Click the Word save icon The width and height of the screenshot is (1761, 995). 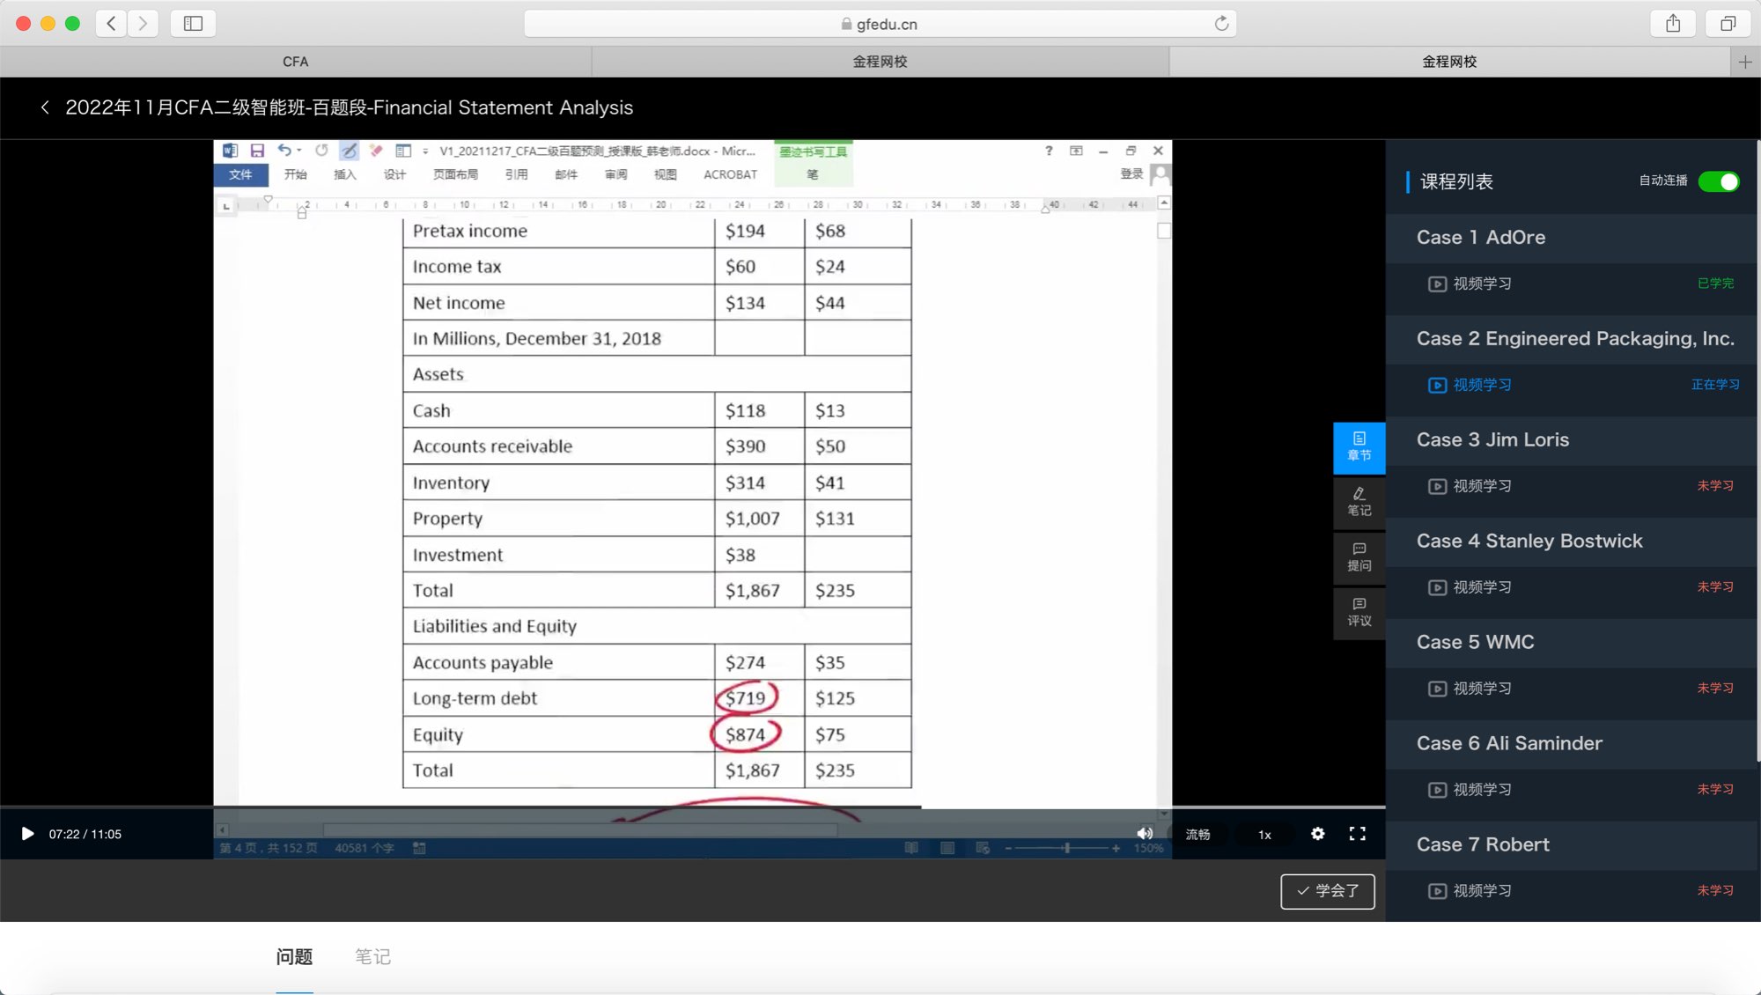[x=257, y=151]
